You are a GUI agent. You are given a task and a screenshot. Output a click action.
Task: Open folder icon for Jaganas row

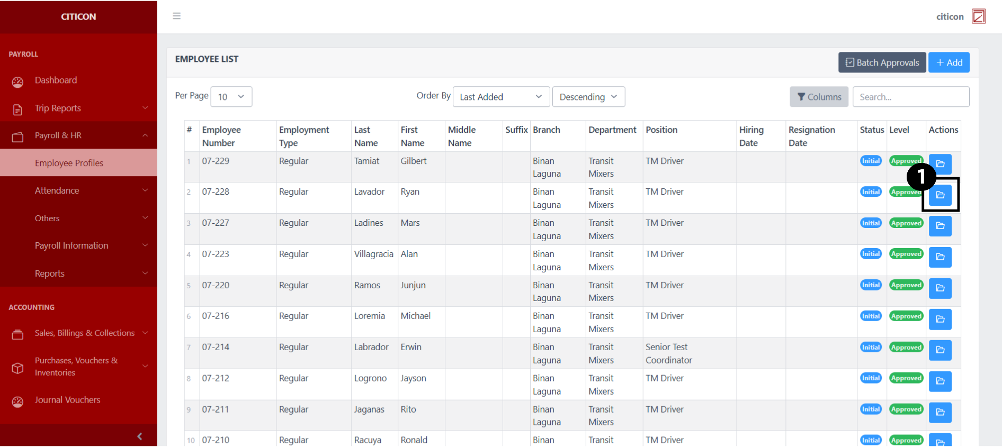(x=940, y=412)
